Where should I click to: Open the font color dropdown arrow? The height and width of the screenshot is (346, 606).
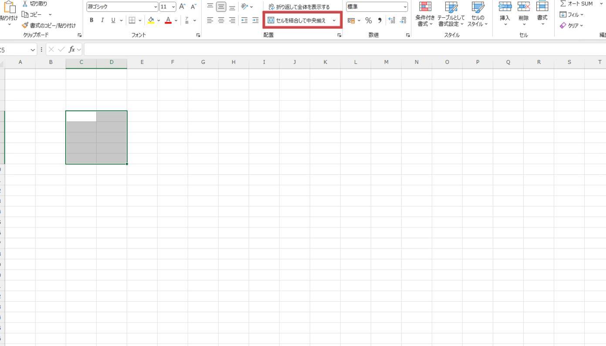tap(176, 20)
